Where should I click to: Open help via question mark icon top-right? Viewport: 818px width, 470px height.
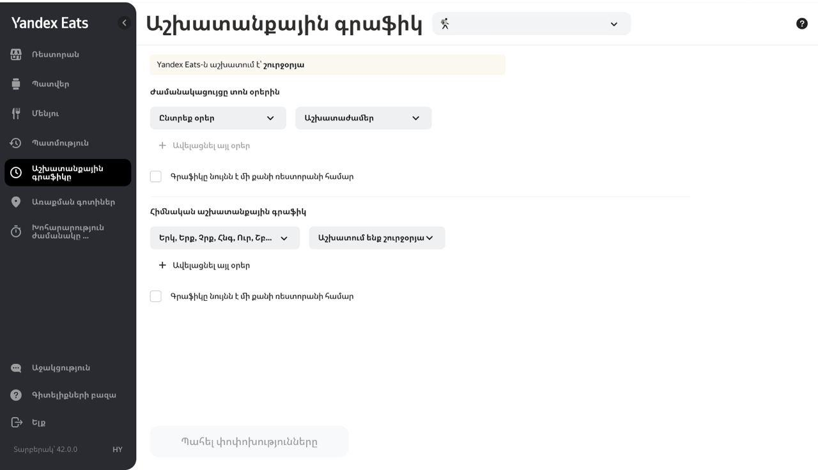coord(802,24)
